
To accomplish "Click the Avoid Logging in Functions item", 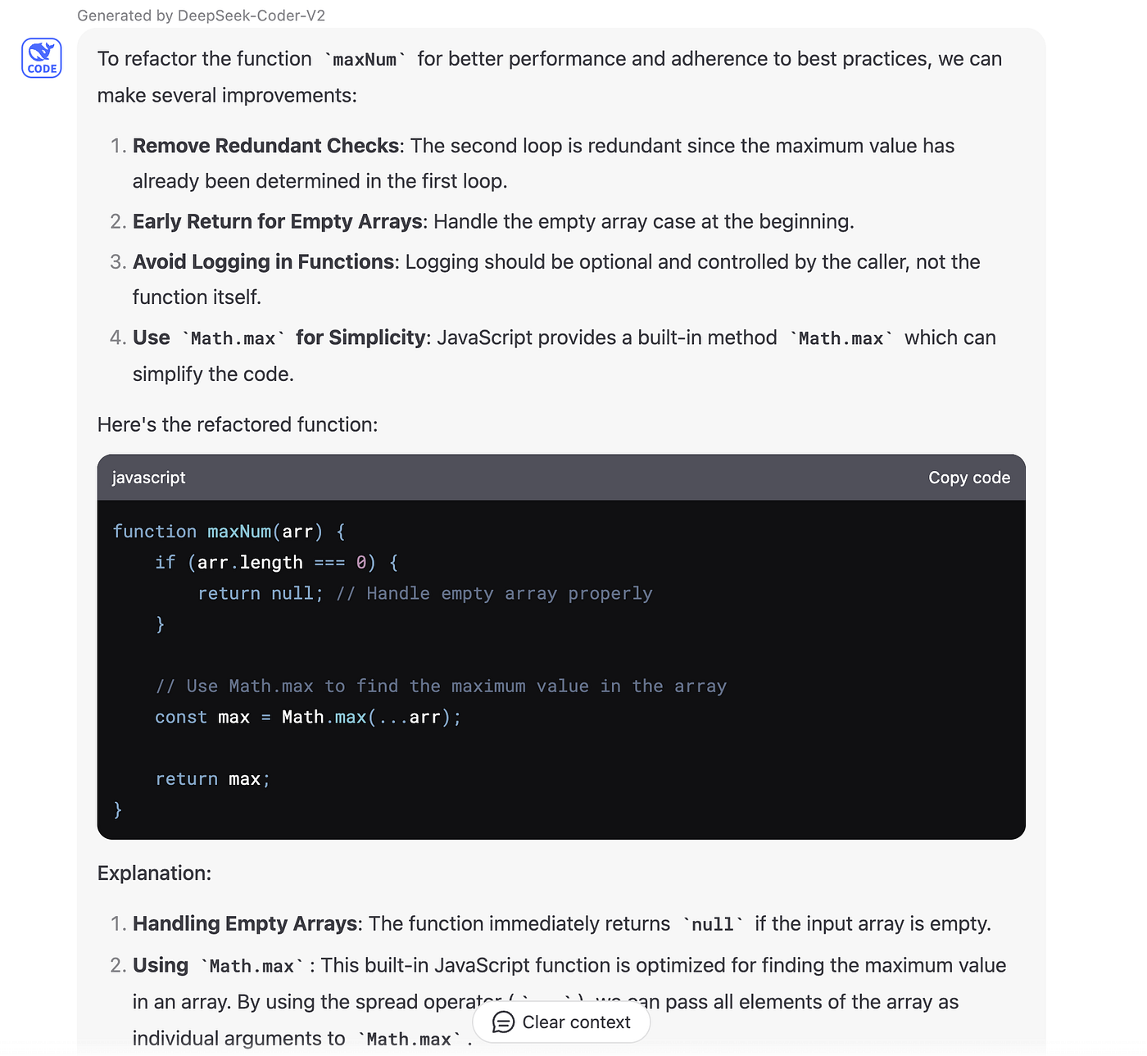I will click(556, 279).
